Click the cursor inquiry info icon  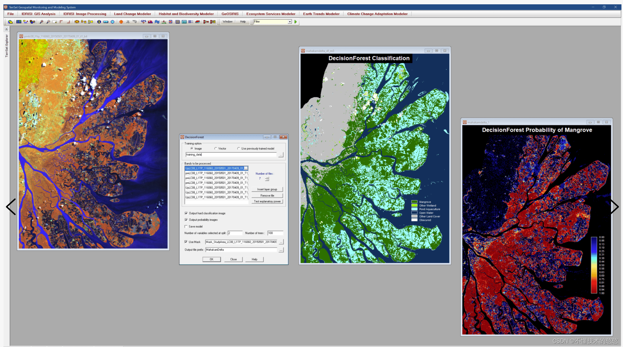99,22
